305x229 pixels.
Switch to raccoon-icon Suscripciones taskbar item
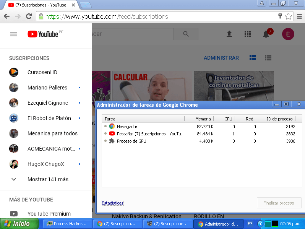pyautogui.click(x=168, y=224)
